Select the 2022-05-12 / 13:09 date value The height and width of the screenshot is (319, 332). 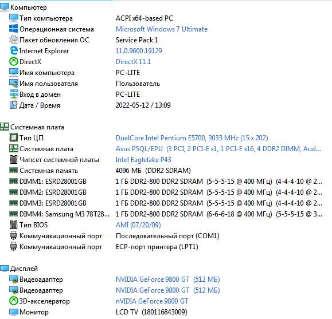(x=143, y=105)
